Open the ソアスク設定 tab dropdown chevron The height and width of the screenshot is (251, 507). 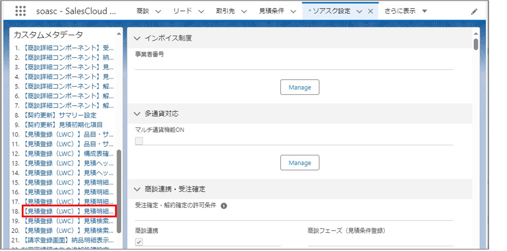[x=359, y=11]
